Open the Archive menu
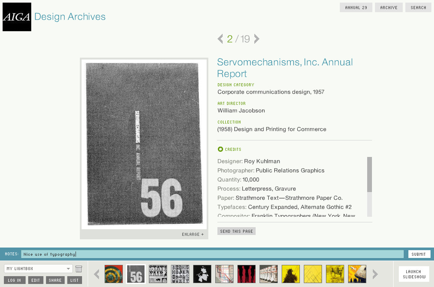 point(388,7)
